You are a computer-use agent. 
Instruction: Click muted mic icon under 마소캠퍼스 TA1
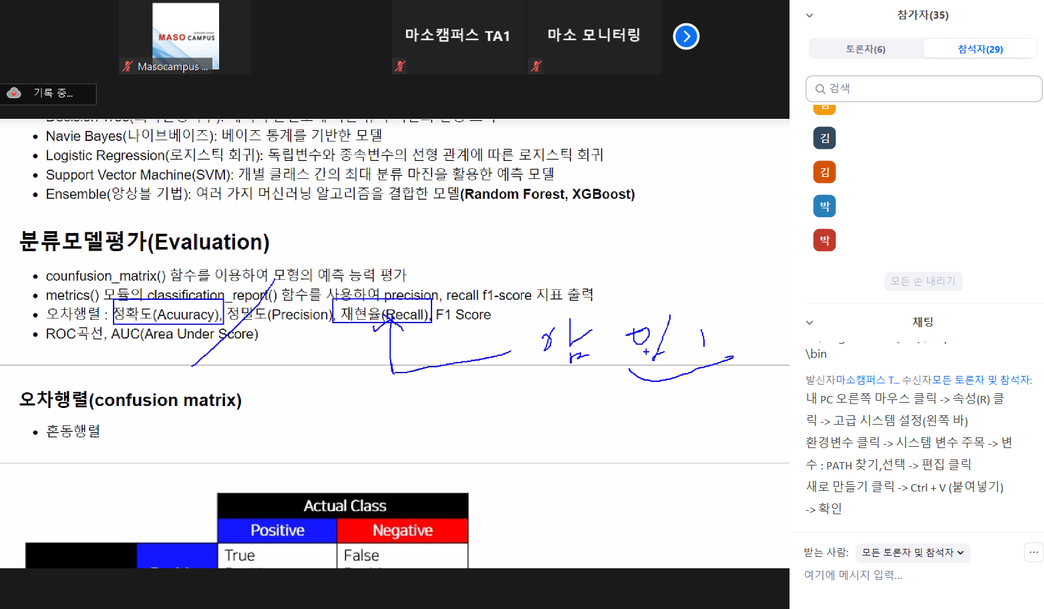pyautogui.click(x=400, y=66)
